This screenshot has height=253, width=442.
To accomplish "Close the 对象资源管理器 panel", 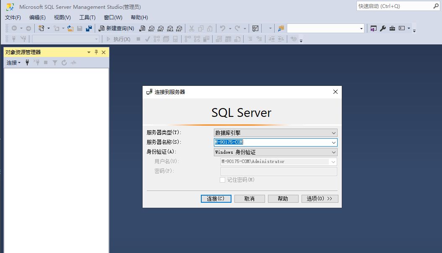I will pos(104,52).
